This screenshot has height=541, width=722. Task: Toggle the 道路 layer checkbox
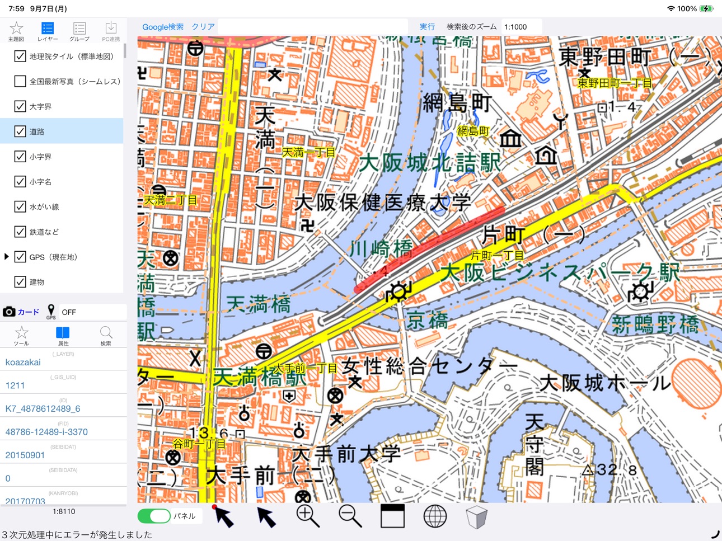coord(20,131)
